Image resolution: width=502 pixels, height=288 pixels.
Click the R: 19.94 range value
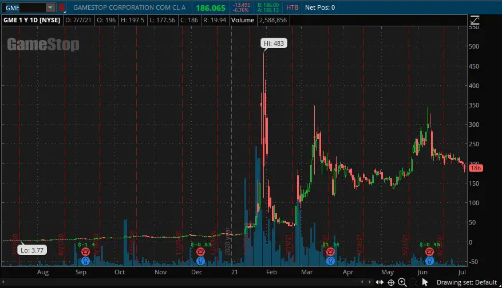coord(215,20)
